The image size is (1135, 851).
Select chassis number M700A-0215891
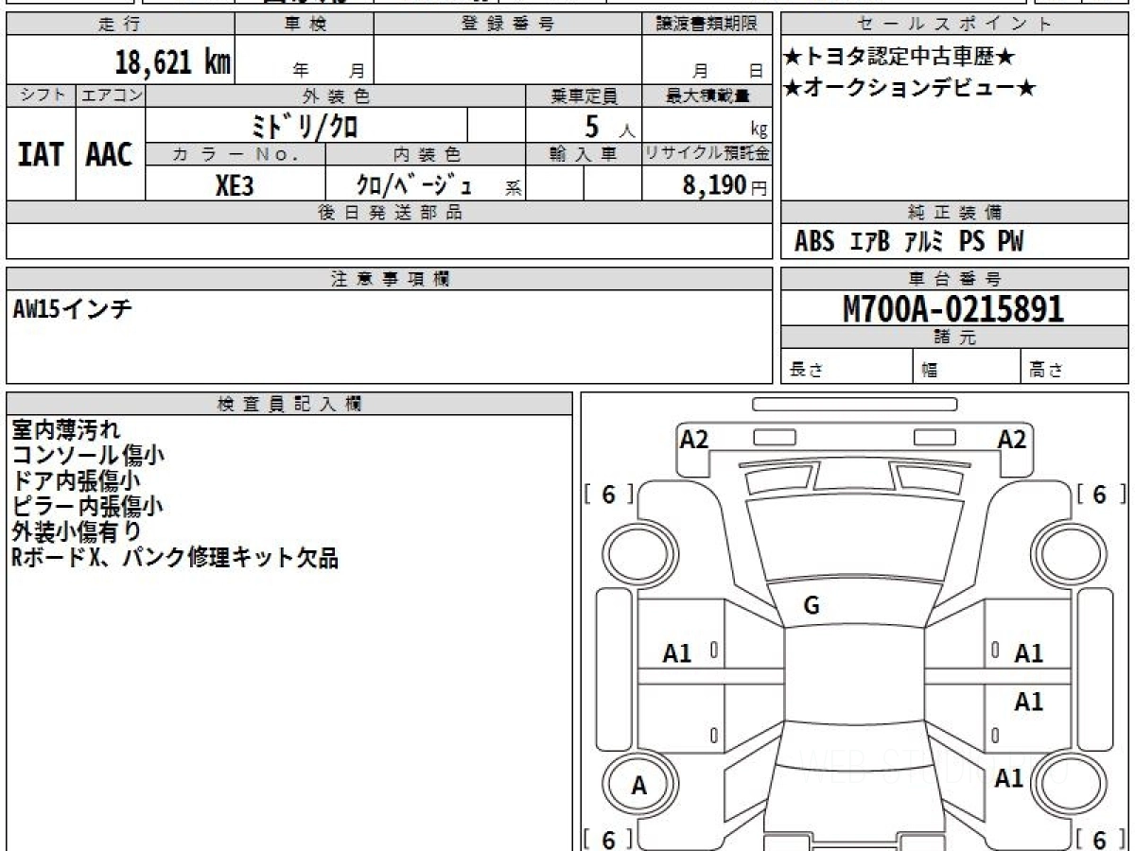click(953, 308)
